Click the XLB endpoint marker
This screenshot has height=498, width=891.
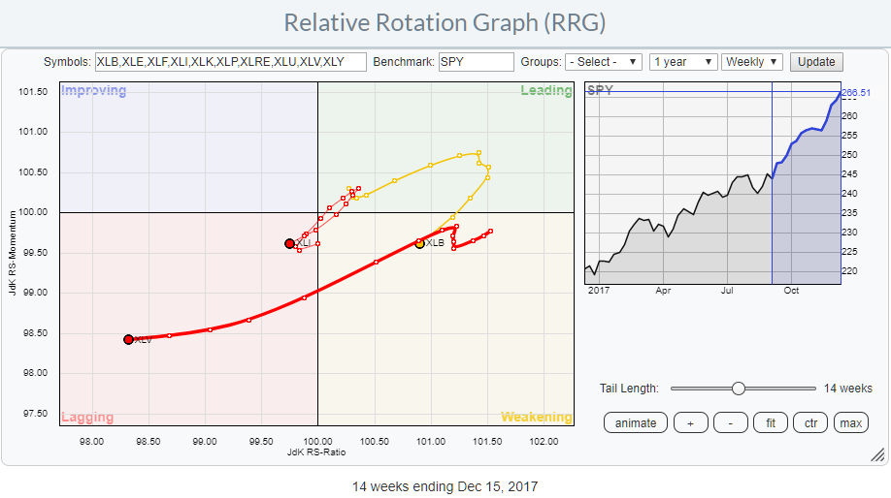419,243
